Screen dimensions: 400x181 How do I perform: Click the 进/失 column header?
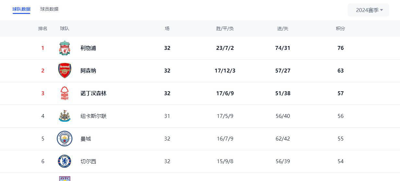click(282, 28)
